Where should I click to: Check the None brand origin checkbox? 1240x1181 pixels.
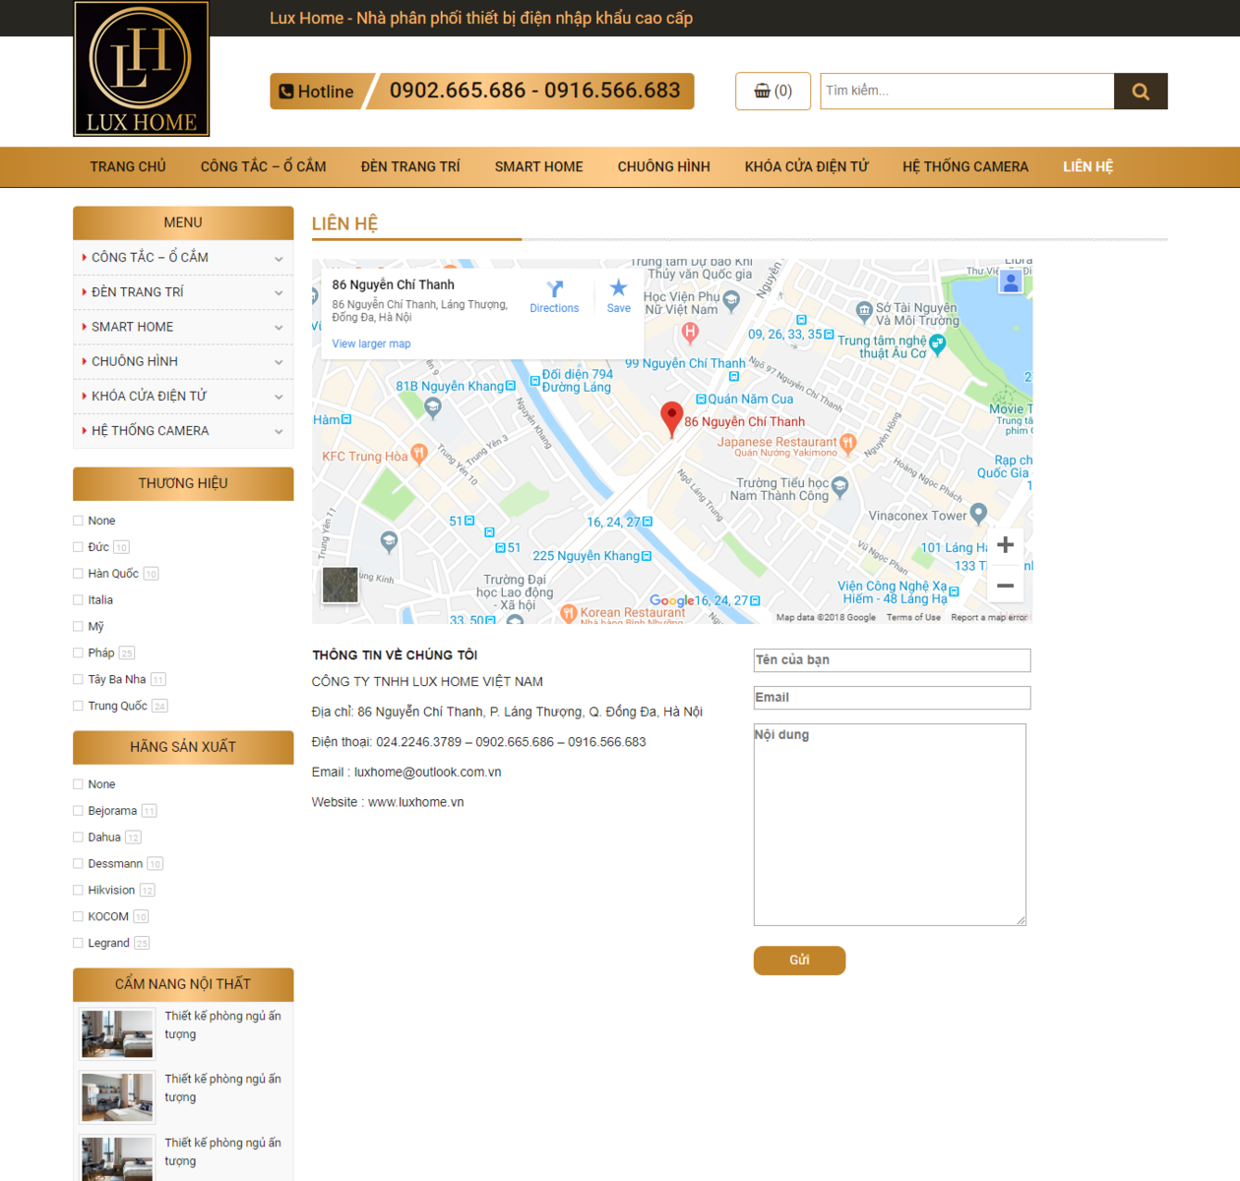coord(78,521)
